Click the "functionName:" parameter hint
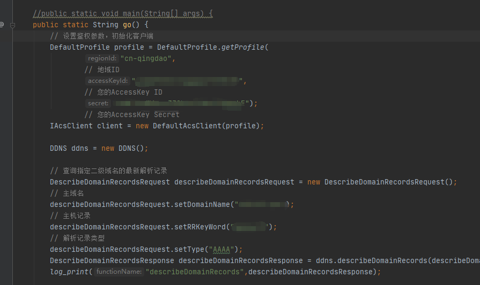480x285 pixels. point(119,272)
